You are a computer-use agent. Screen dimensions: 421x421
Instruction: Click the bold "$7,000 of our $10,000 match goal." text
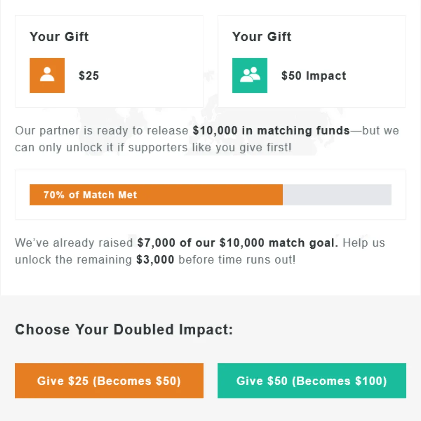click(238, 243)
